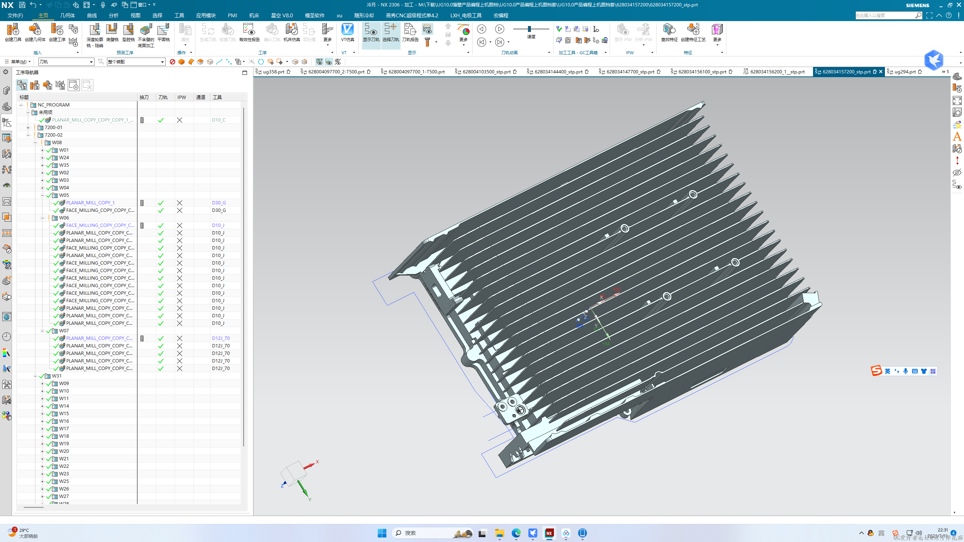Select the PLANAR_MILL_COPY_1 operation under W05
The width and height of the screenshot is (964, 542).
point(90,202)
